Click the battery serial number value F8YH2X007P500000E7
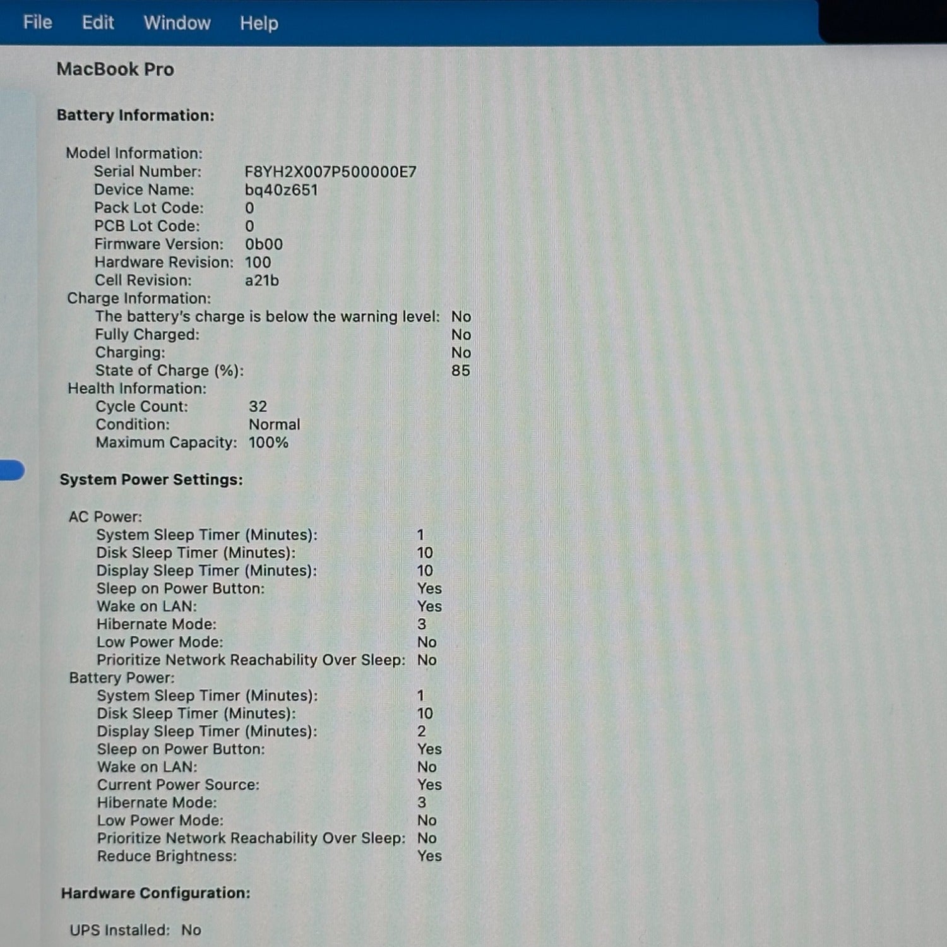This screenshot has height=947, width=947. [330, 172]
